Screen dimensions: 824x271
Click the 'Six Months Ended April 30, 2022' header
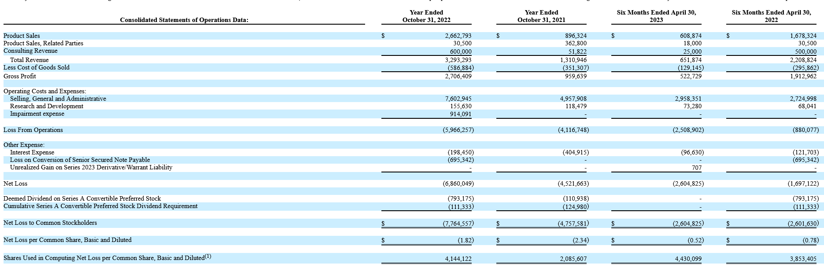coord(771,16)
